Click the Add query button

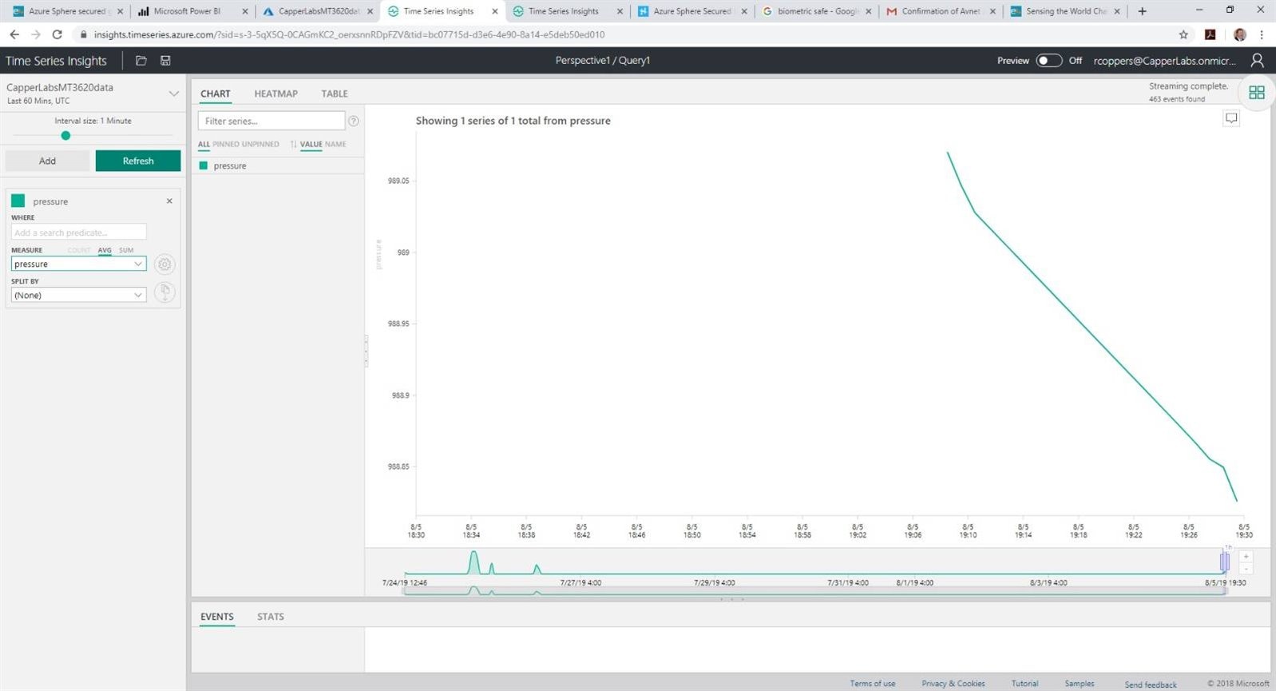click(48, 161)
